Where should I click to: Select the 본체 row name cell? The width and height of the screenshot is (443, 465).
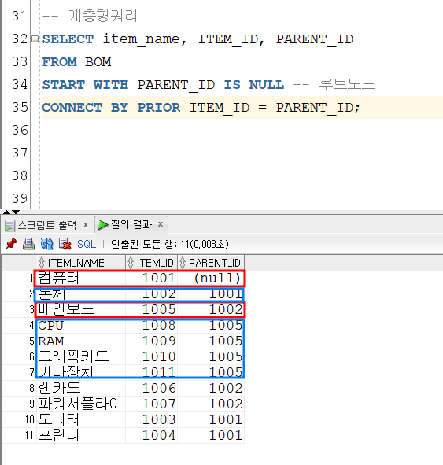82,294
